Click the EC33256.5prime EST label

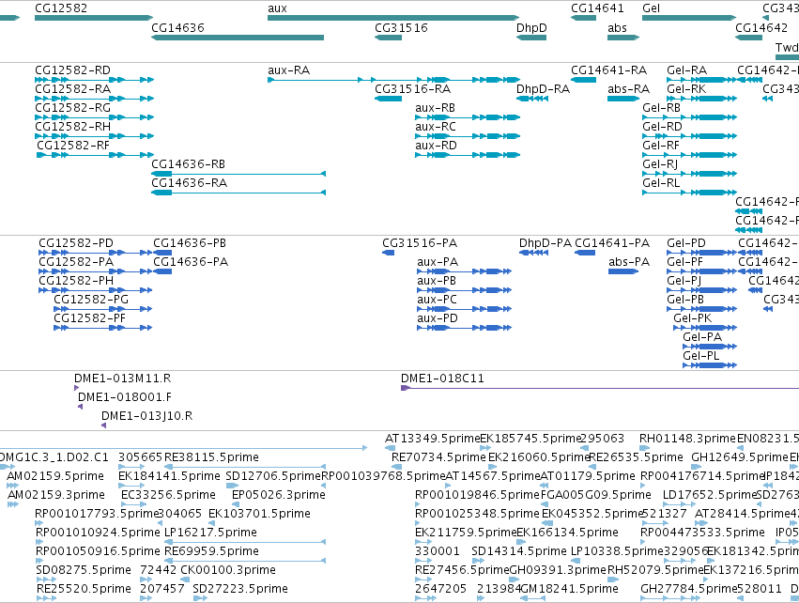168,495
